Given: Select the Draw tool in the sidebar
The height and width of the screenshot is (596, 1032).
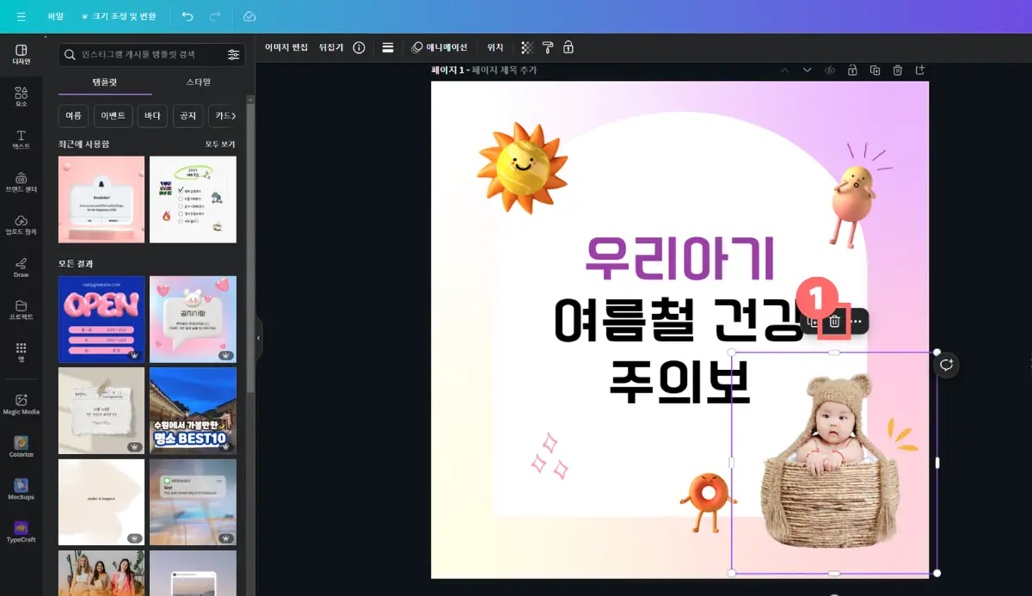Looking at the screenshot, I should coord(21,265).
